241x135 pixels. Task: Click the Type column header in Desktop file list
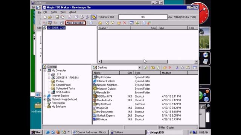147,73
